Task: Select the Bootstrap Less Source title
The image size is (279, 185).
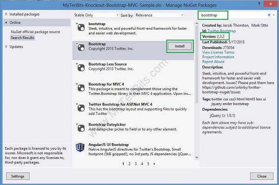Action: 108,64
